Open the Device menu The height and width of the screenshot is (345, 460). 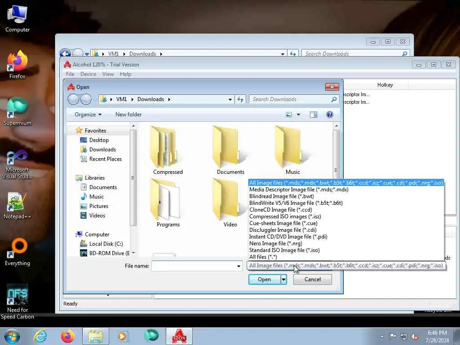click(88, 74)
